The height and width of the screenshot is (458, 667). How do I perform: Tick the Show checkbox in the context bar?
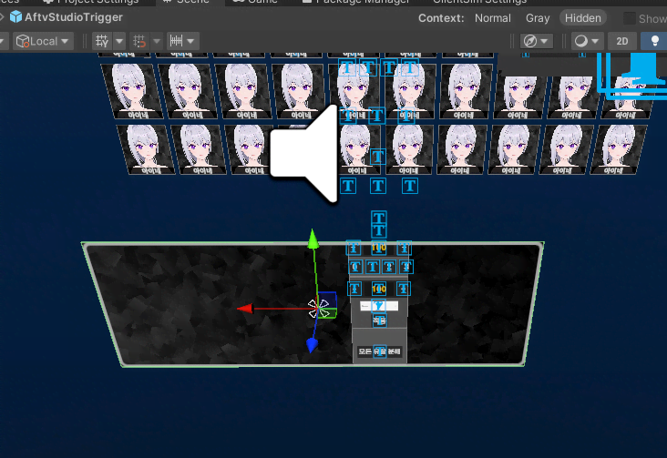click(x=629, y=18)
